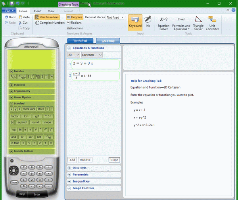Viewport: 238px width, 200px height.
Task: Click Undo in the Clipboard group
Action: 10,17
